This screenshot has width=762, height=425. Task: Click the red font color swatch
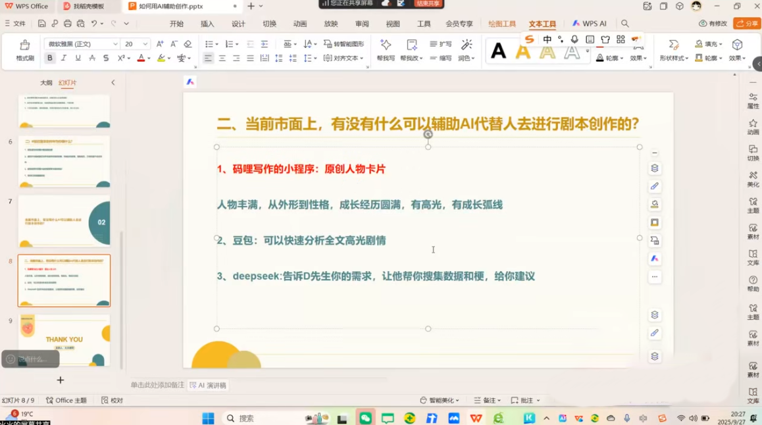click(140, 58)
